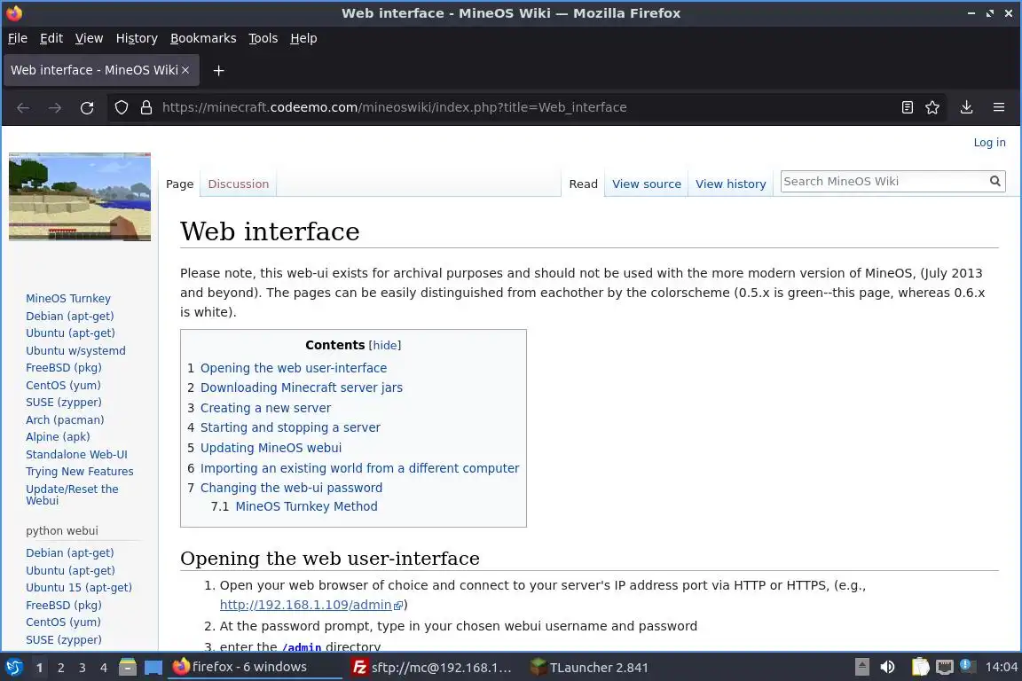Open the Edit menu

point(51,38)
